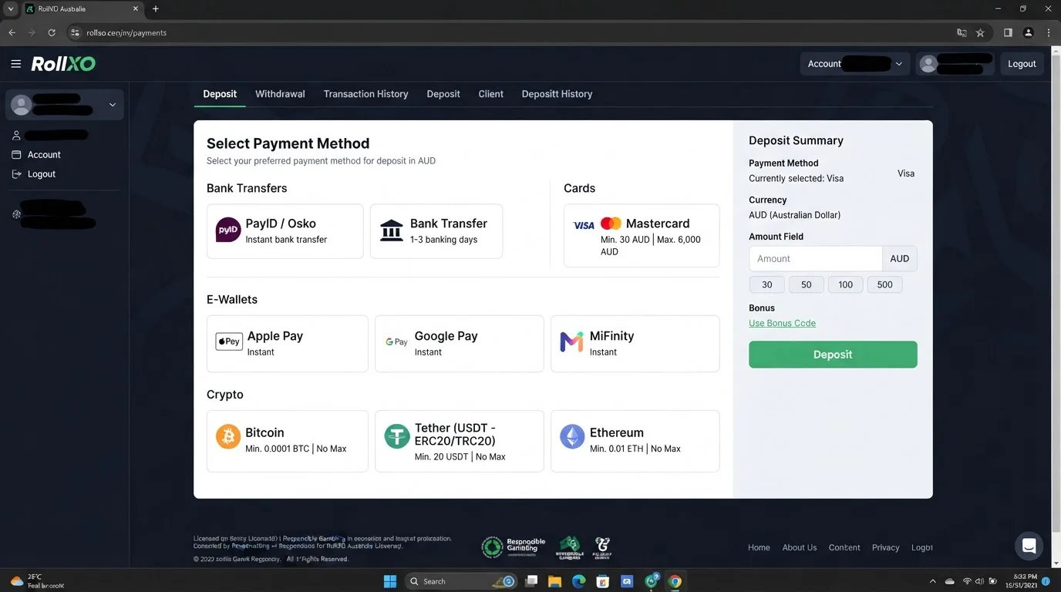Open the hamburger menu beside RollXO logo
This screenshot has height=592, width=1061.
15,64
